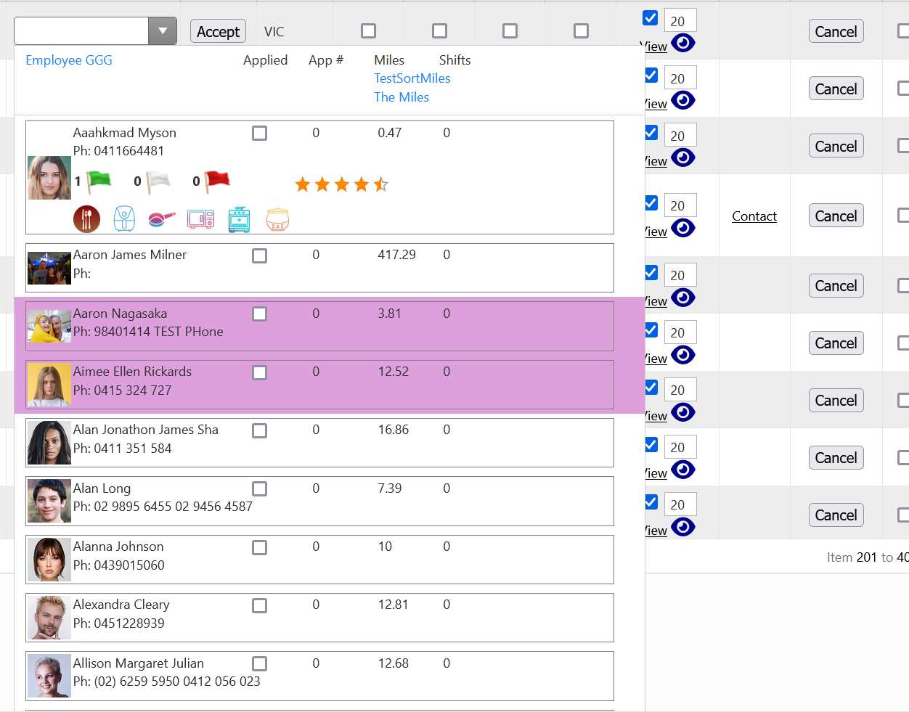
Task: Click the rice cooker icon
Action: (x=277, y=218)
